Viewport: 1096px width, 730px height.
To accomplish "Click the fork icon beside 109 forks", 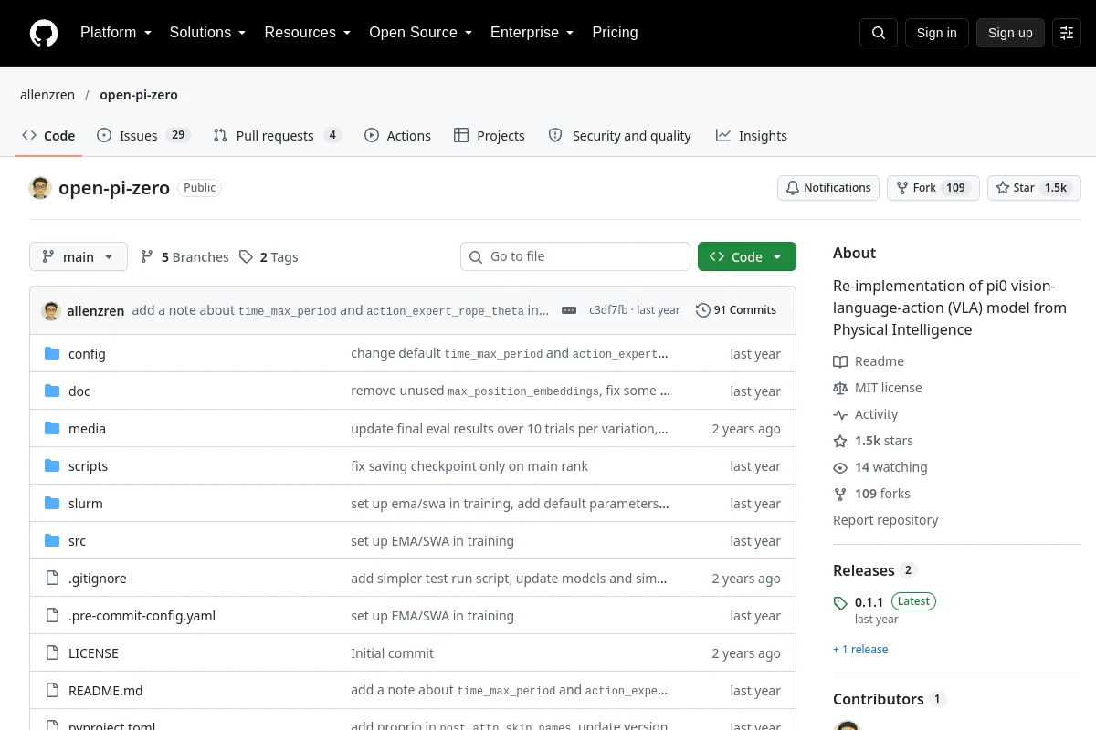I will tap(840, 494).
